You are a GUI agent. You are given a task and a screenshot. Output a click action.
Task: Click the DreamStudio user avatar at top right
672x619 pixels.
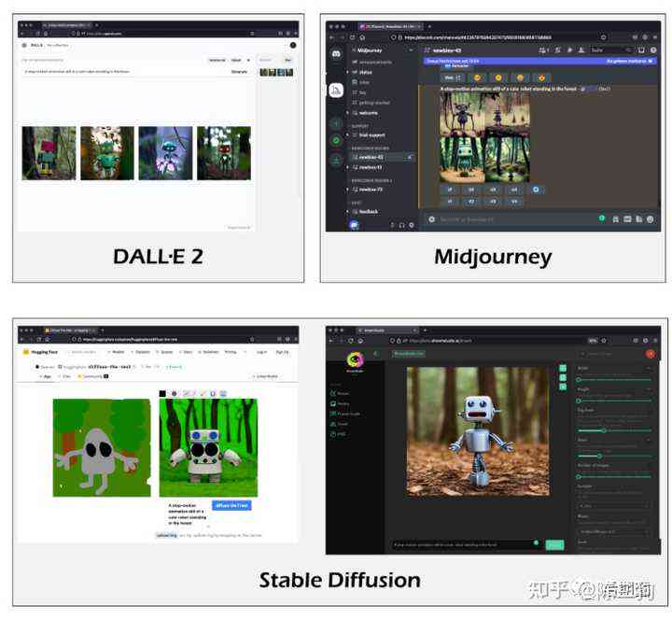coord(651,354)
